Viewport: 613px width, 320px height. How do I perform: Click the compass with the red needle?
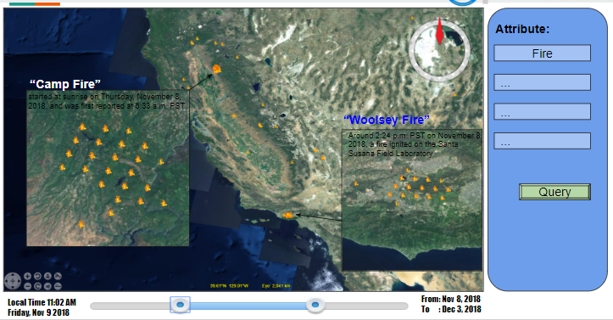(x=439, y=50)
